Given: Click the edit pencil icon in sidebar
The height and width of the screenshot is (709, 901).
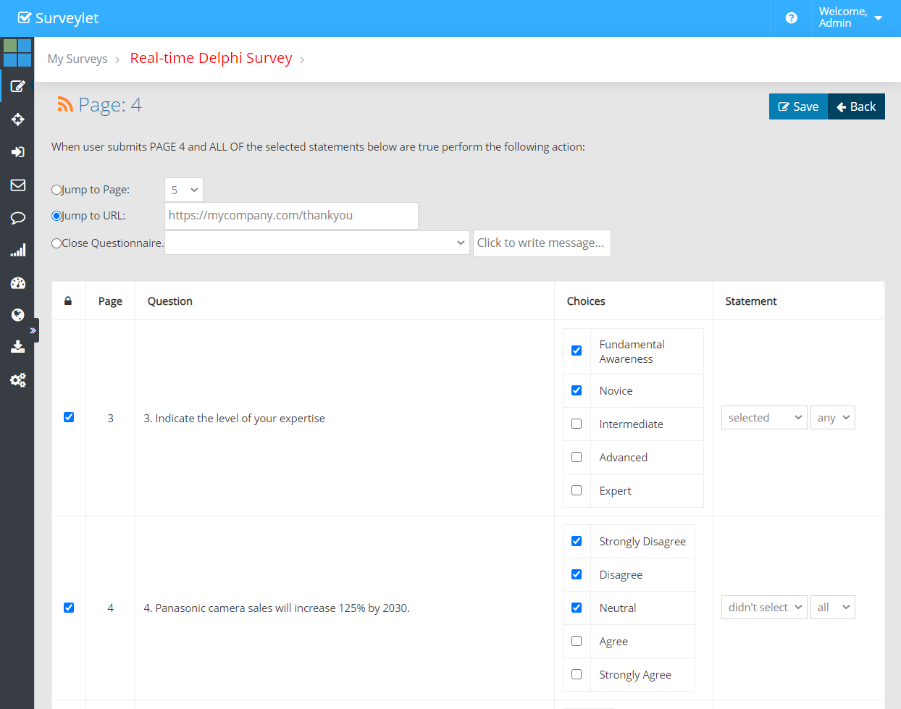Looking at the screenshot, I should click(x=17, y=86).
